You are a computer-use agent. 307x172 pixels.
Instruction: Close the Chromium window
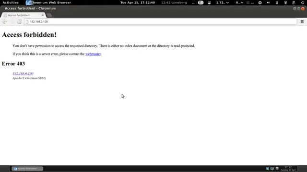(x=303, y=9)
